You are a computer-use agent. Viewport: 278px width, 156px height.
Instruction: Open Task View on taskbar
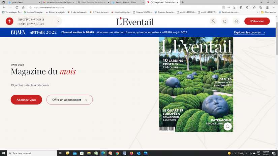[60, 153]
